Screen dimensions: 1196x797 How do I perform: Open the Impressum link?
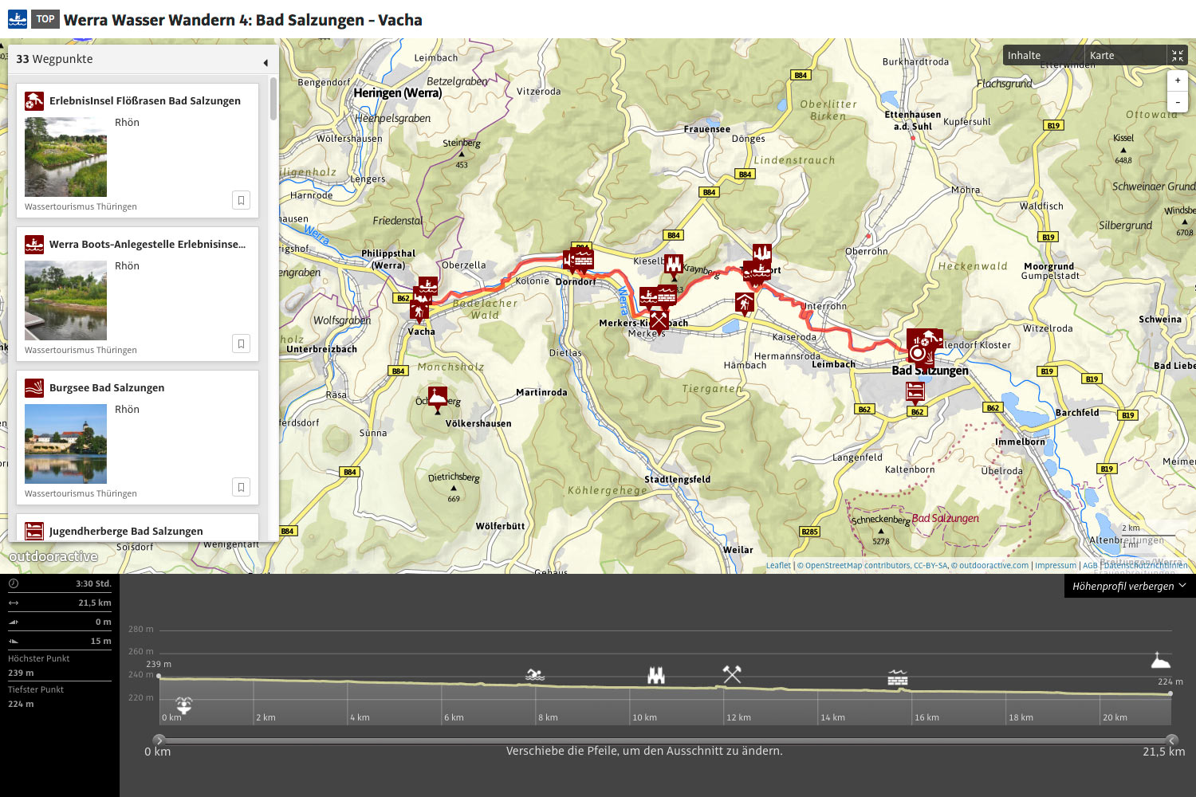click(x=1055, y=566)
